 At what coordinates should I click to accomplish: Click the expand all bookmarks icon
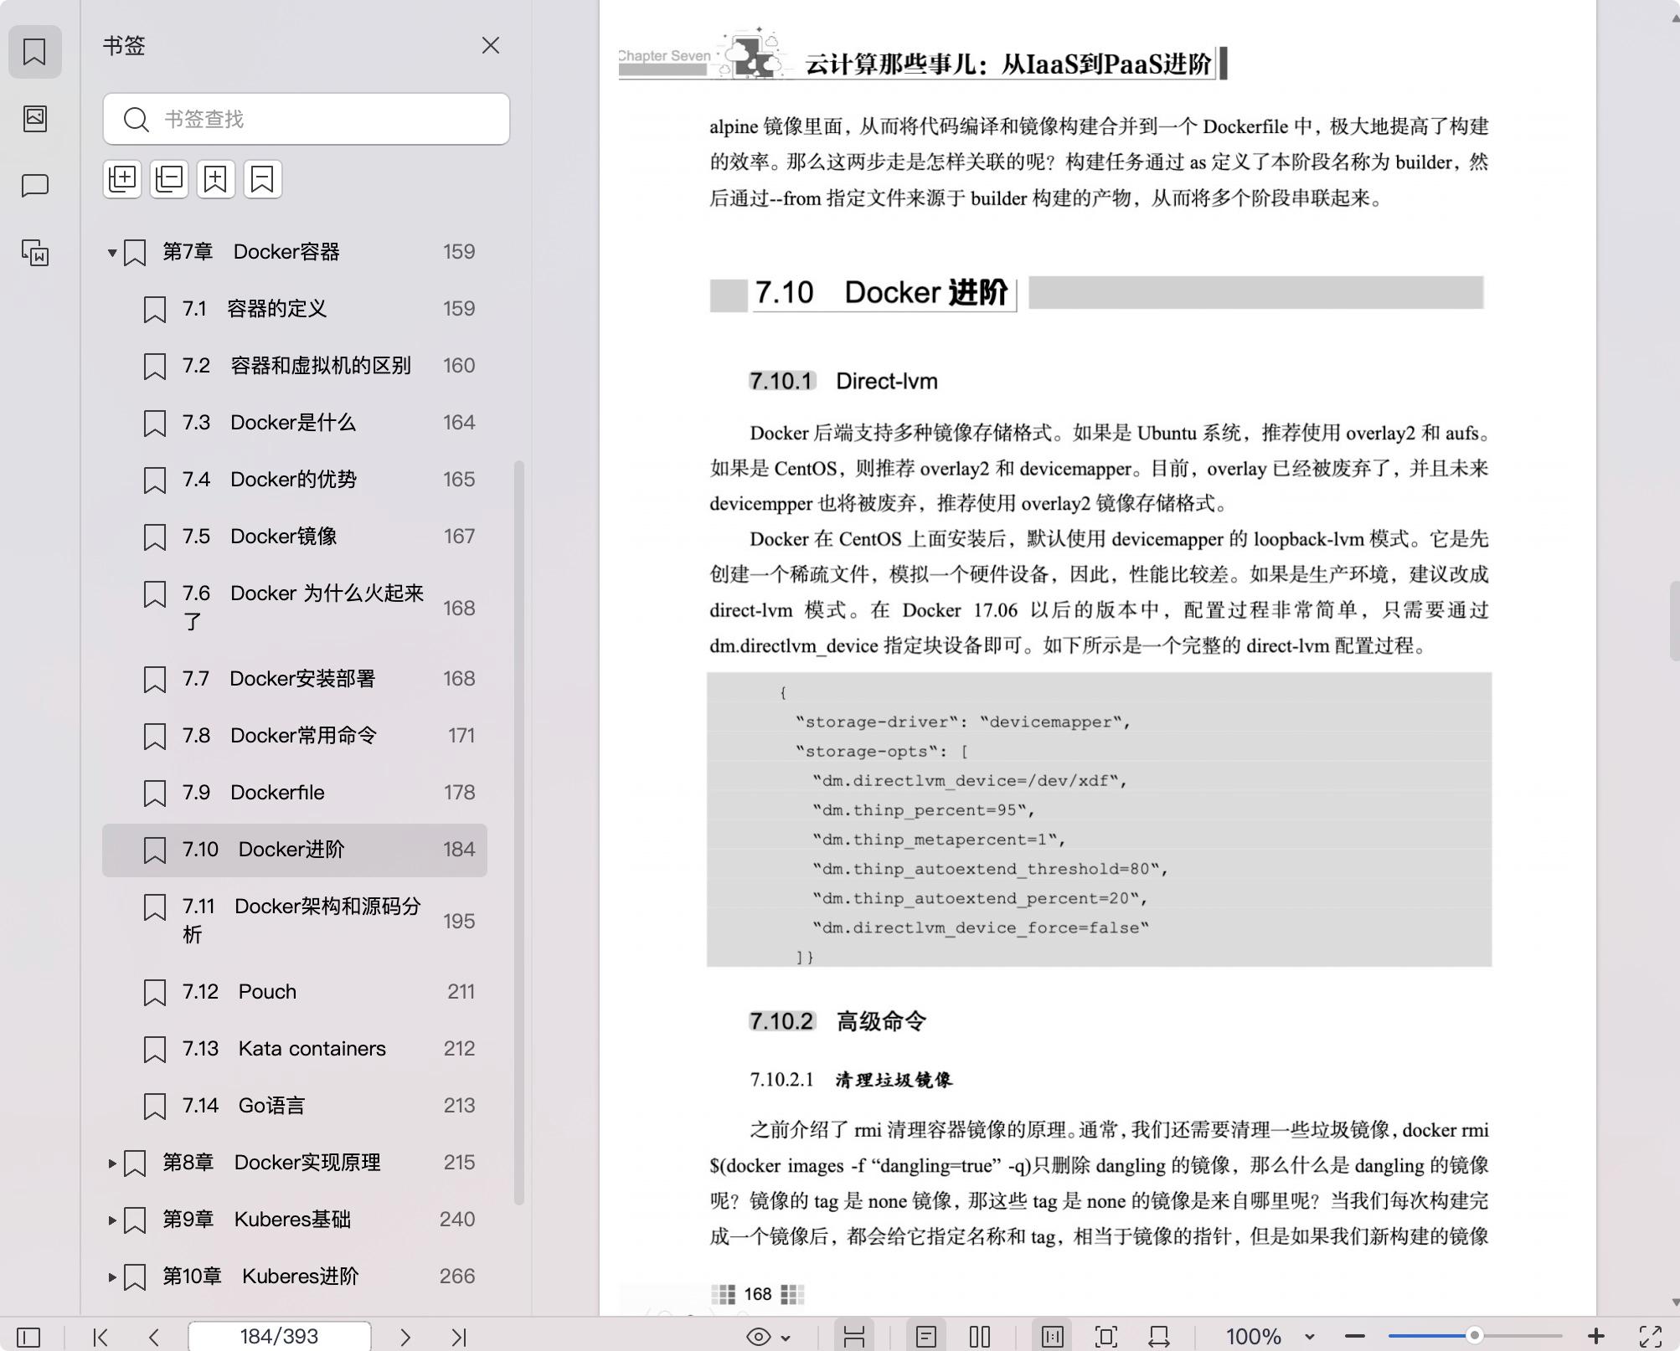coord(122,178)
